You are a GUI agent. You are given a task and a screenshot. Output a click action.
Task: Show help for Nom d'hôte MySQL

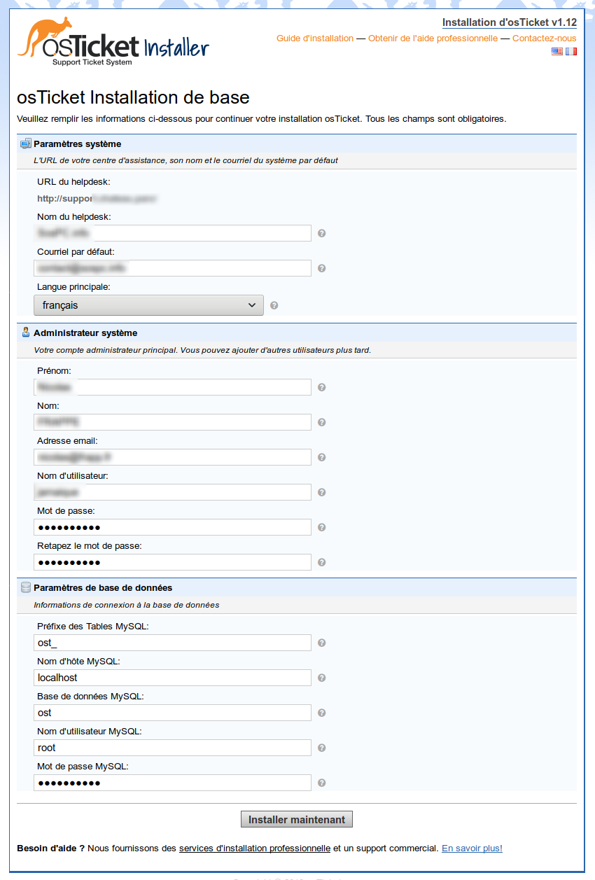pyautogui.click(x=322, y=678)
